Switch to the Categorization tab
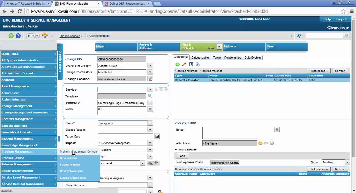Screen dimensions: 356x193 pos(200,58)
